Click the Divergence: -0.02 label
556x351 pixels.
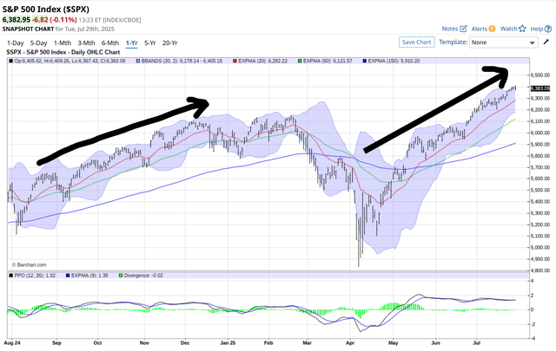143,276
